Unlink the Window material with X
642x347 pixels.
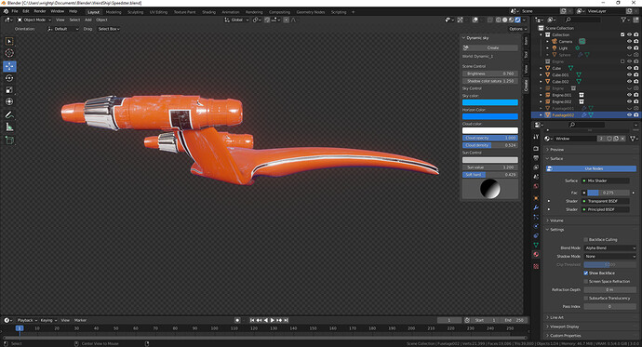pyautogui.click(x=622, y=139)
